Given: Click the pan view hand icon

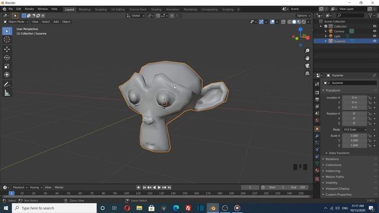Looking at the screenshot, I should point(307,58).
